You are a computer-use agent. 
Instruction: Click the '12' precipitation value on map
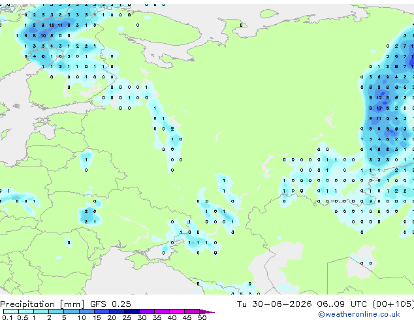(379, 98)
